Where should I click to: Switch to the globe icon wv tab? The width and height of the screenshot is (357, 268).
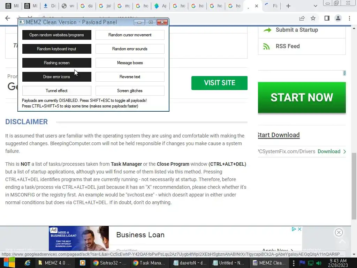pos(68,6)
